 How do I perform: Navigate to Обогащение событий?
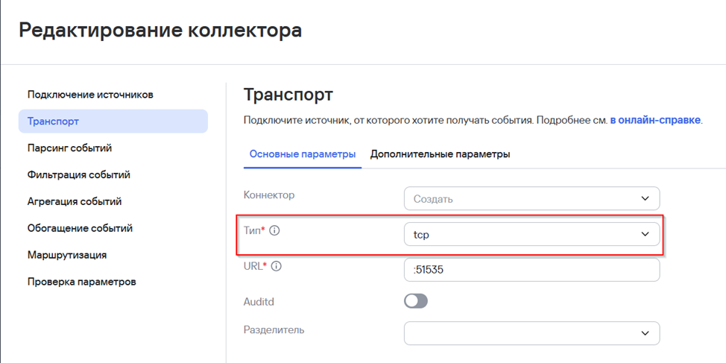[x=80, y=229]
